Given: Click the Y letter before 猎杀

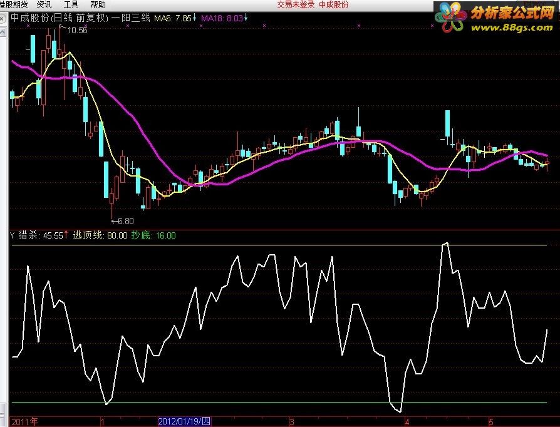Looking at the screenshot, I should (x=12, y=235).
